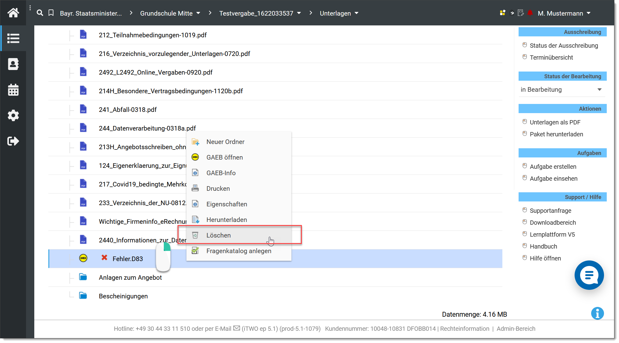Click the logout arrow sidebar icon
619x343 pixels.
click(13, 141)
